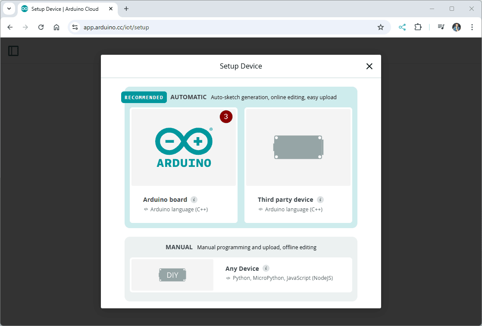
Task: Choose Any Device manual option
Action: (x=241, y=275)
